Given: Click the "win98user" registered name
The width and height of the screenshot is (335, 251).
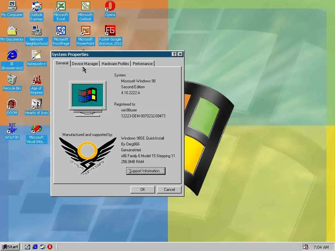Looking at the screenshot, I should point(129,110).
